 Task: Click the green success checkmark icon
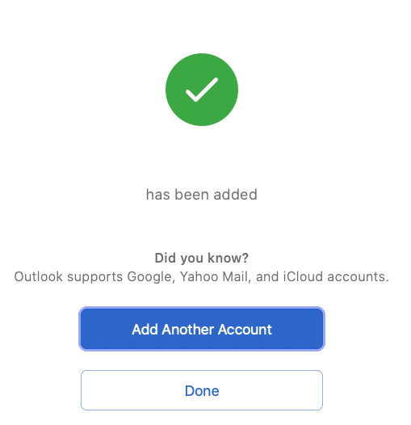[202, 90]
